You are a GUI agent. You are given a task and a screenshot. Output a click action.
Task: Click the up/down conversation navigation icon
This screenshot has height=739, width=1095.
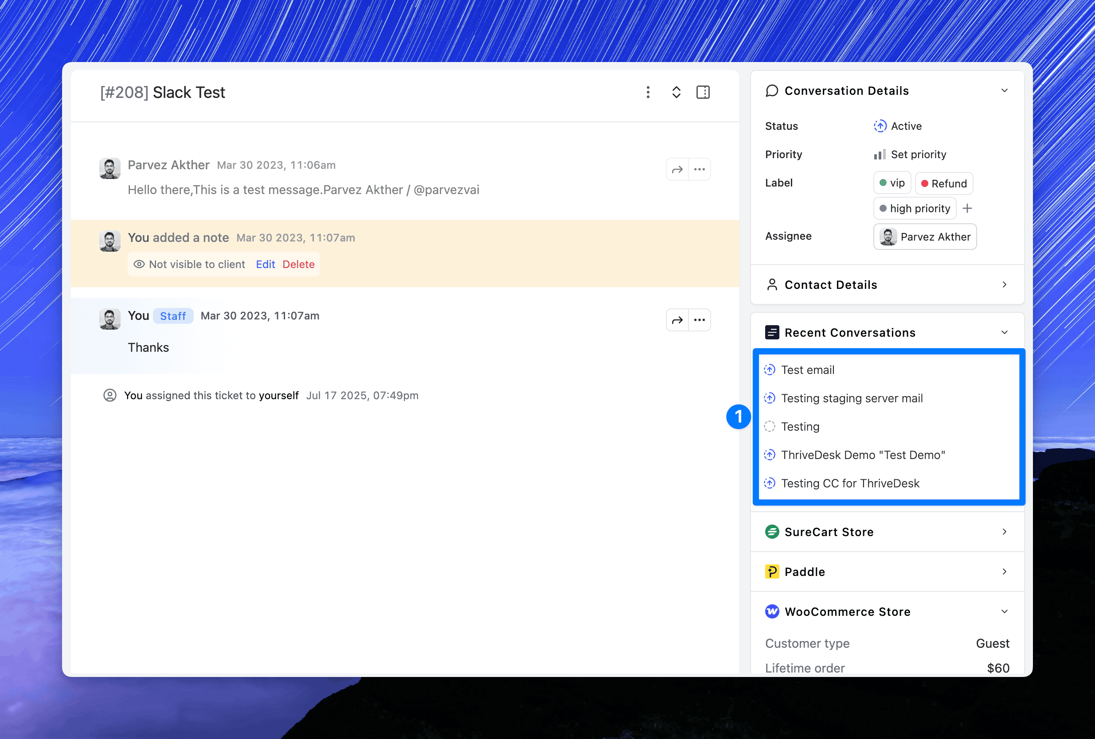click(x=676, y=92)
